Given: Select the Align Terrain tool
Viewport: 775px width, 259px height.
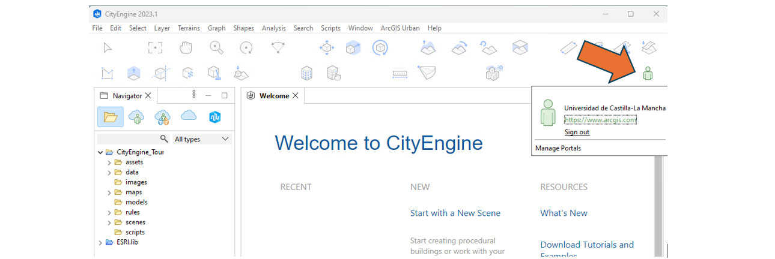Looking at the screenshot, I should click(460, 47).
